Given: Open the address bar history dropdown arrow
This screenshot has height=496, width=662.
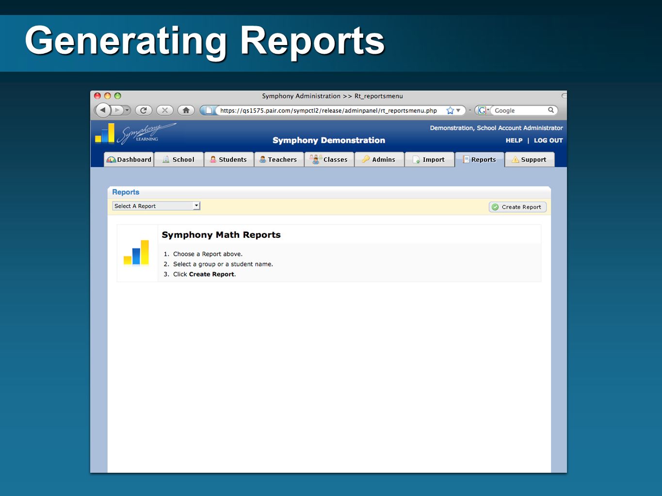Looking at the screenshot, I should pyautogui.click(x=458, y=110).
